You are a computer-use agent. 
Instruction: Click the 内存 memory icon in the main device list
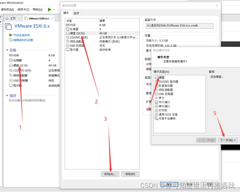click(x=11, y=55)
